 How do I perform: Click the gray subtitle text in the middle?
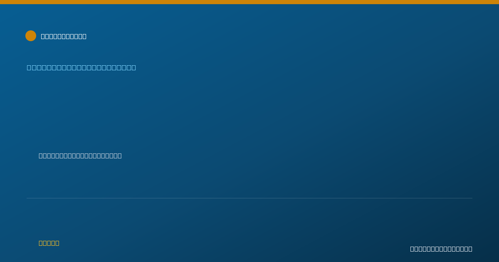tap(80, 156)
